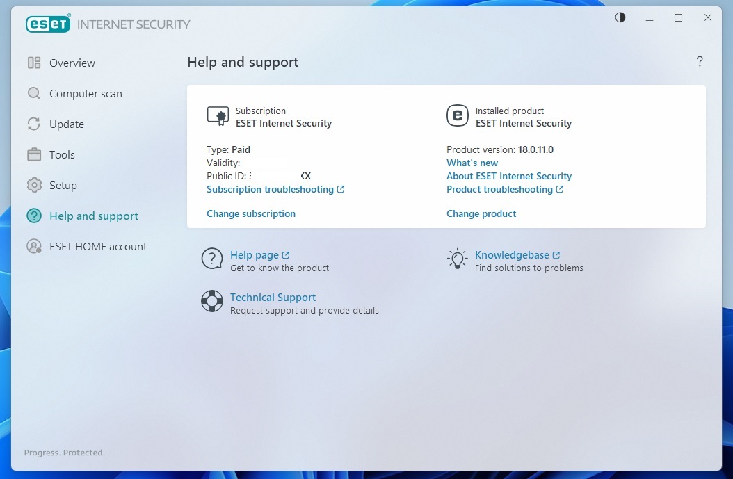Viewport: 733px width, 479px height.
Task: Click the Setup gear icon
Action: pyautogui.click(x=34, y=185)
